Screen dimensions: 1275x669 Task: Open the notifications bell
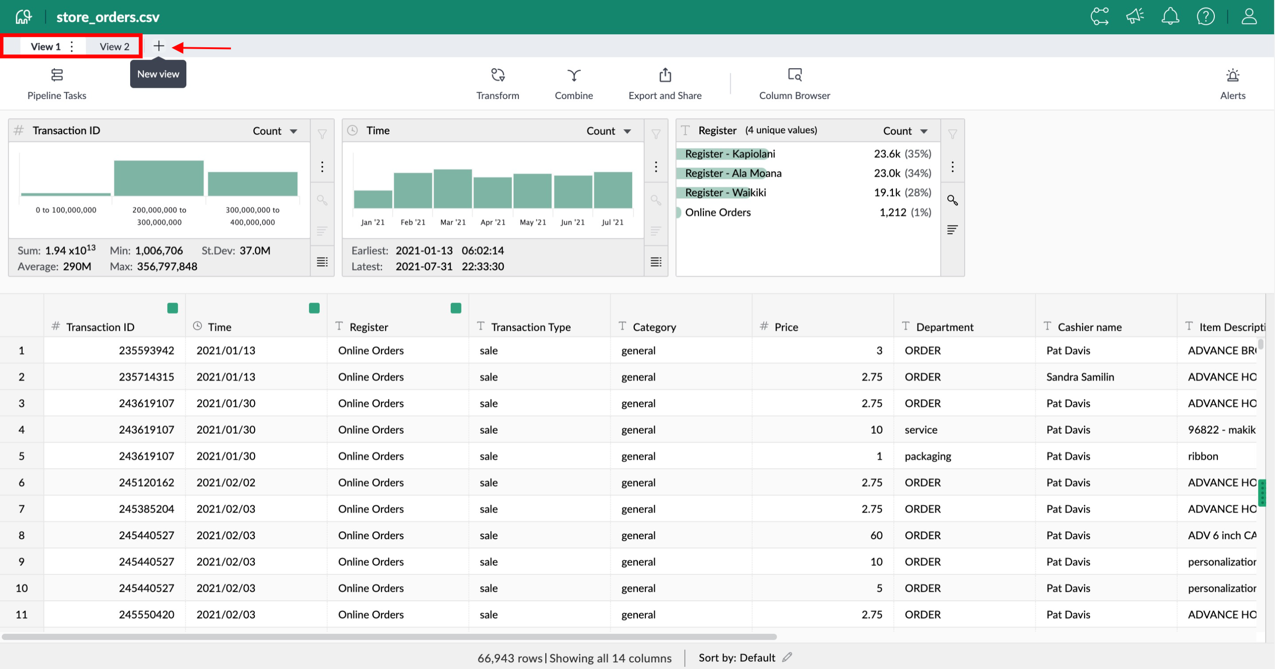coord(1170,16)
